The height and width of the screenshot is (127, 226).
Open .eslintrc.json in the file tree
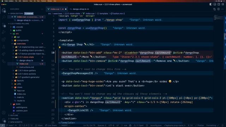click(x=22, y=110)
